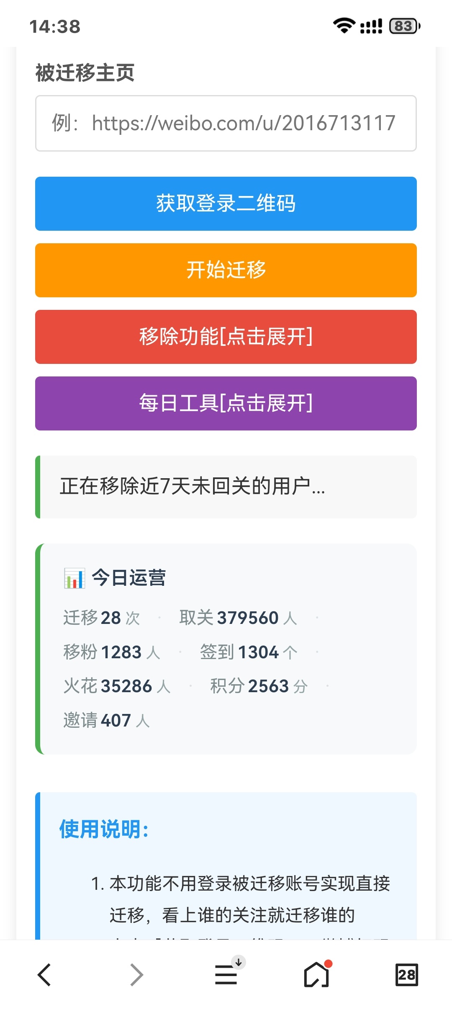Click the 获取登录二维码 blue button
The height and width of the screenshot is (1010, 452).
pyautogui.click(x=226, y=204)
